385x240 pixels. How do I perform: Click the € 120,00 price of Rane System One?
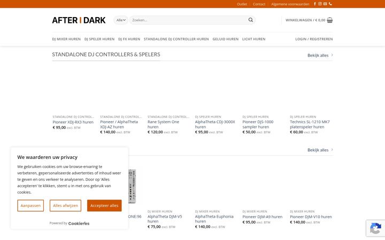pos(155,132)
